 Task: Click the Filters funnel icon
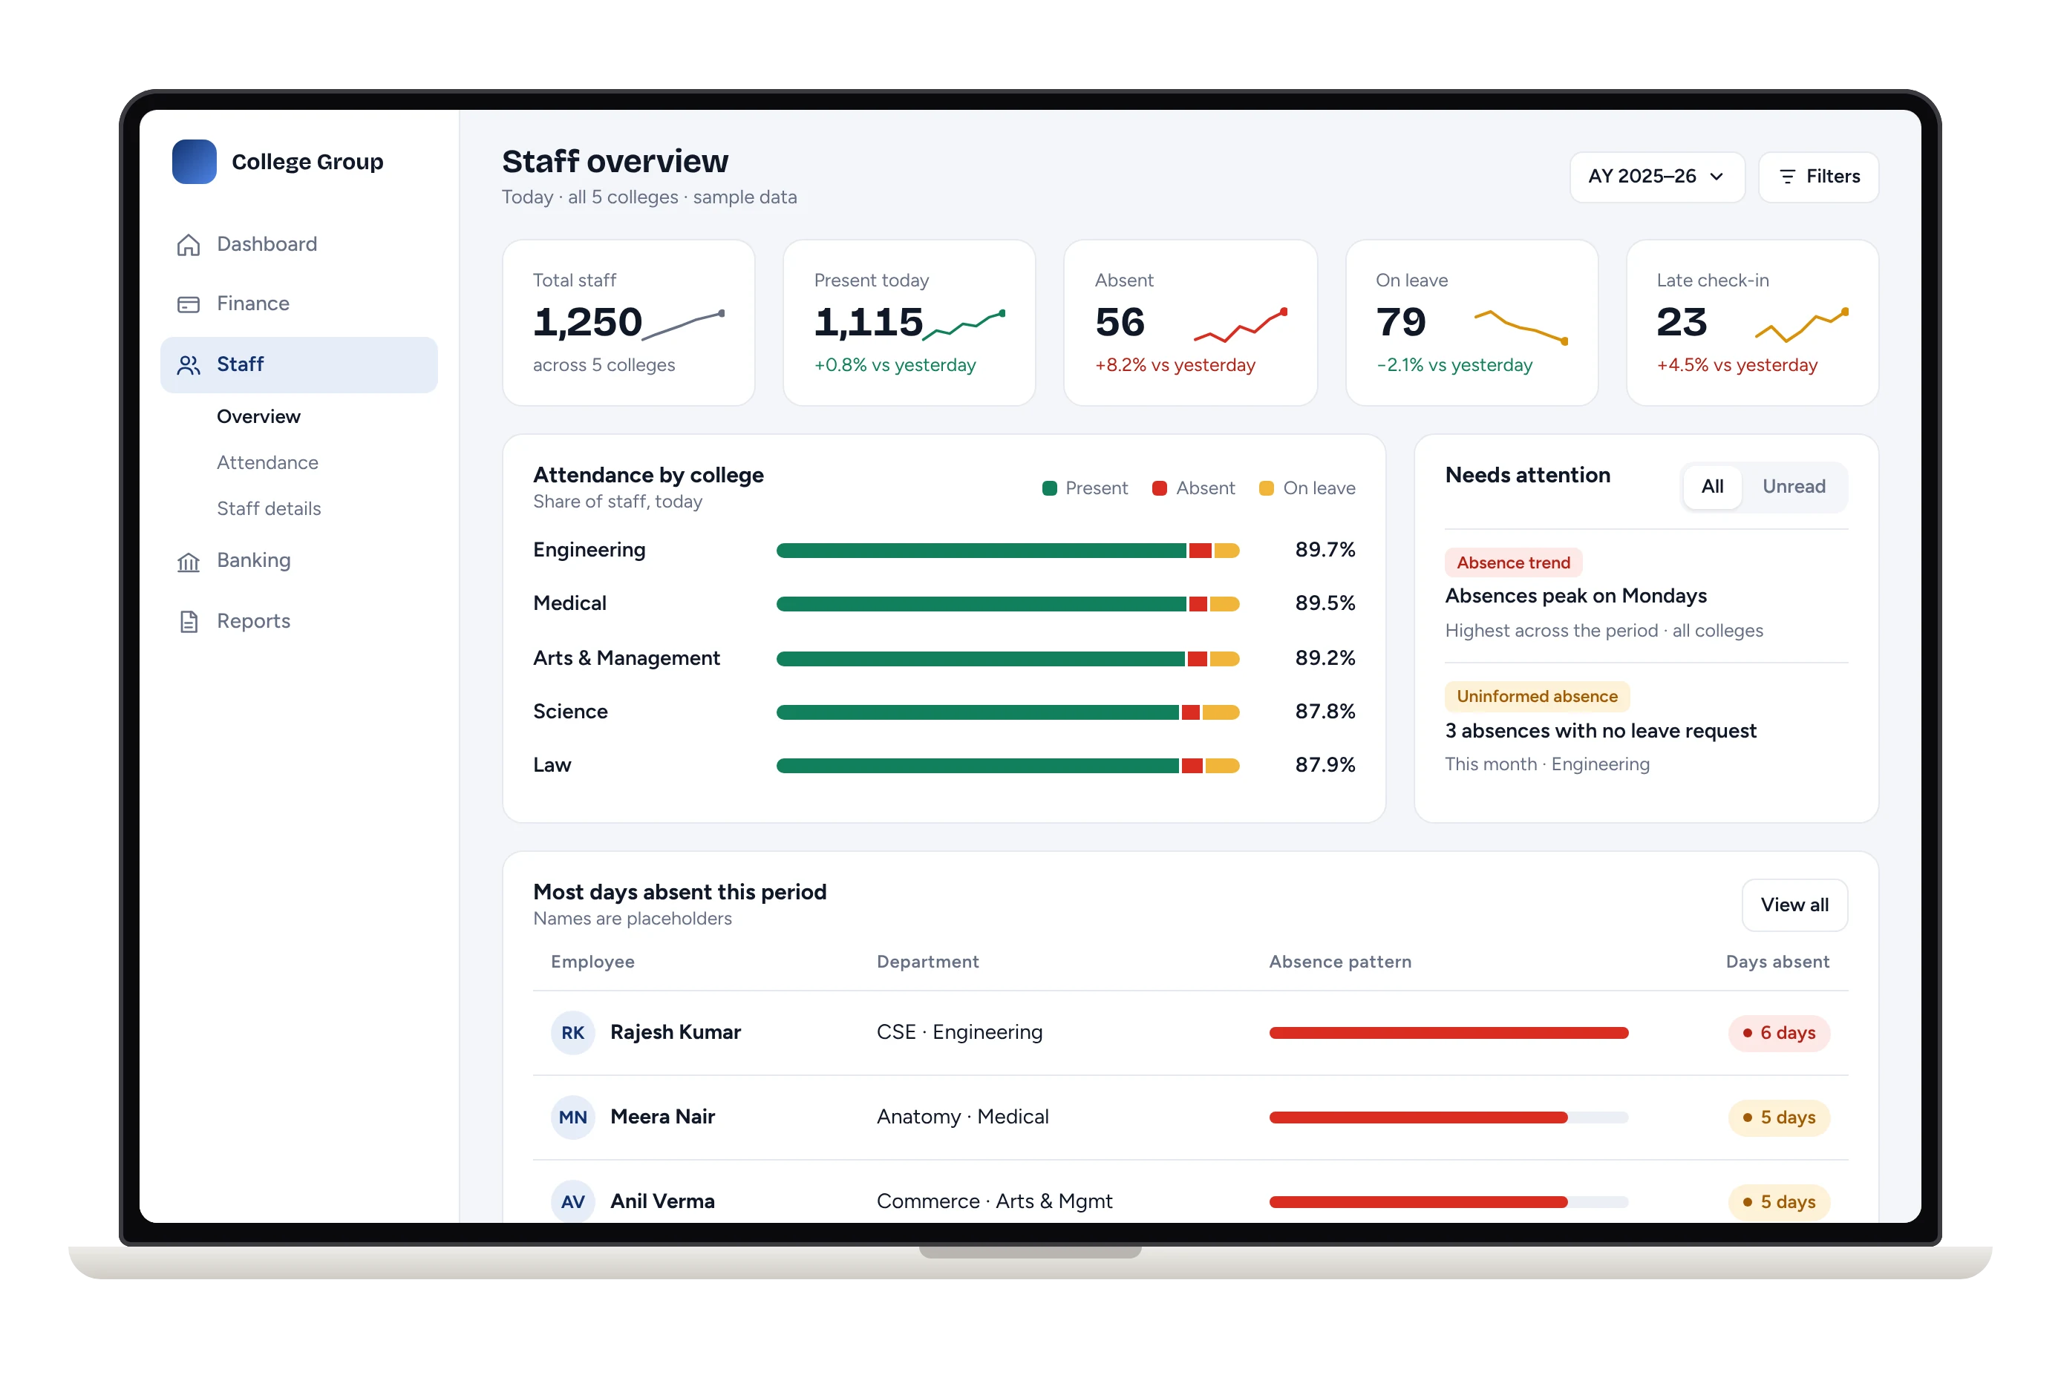pyautogui.click(x=1787, y=177)
